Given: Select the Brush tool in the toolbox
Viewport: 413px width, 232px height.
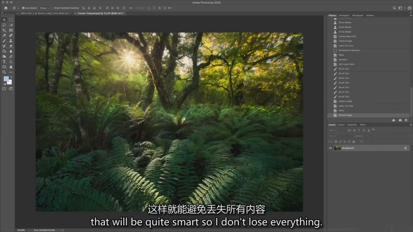Looking at the screenshot, I should click(4, 41).
